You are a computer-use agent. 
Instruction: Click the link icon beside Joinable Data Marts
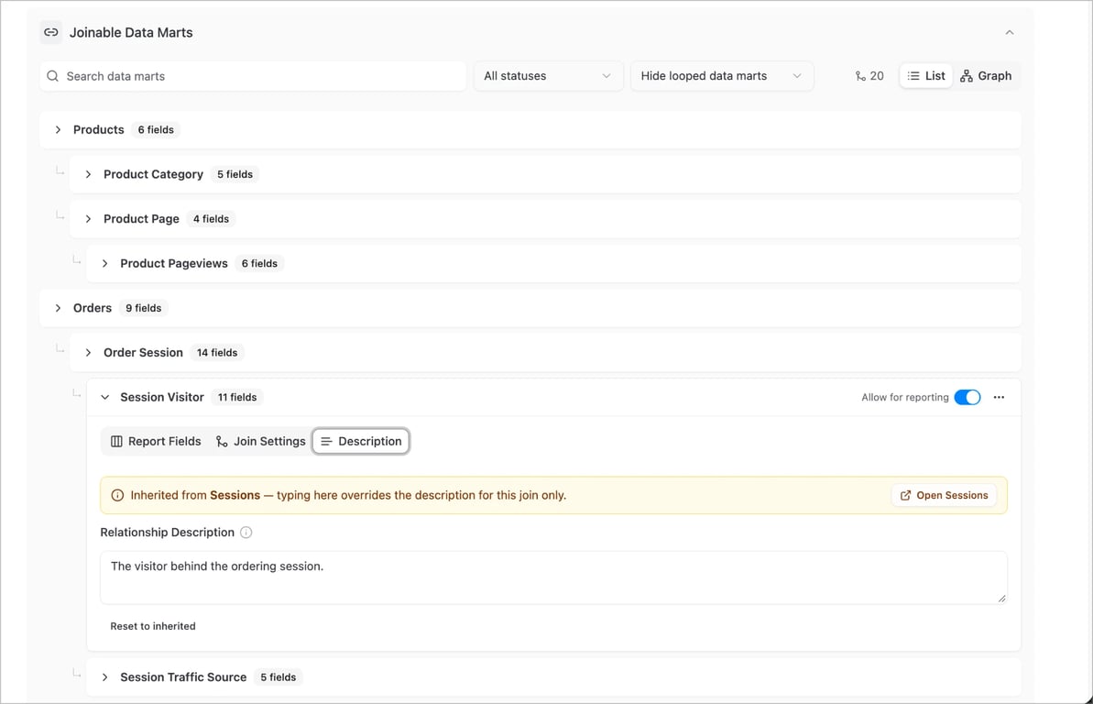pyautogui.click(x=51, y=32)
